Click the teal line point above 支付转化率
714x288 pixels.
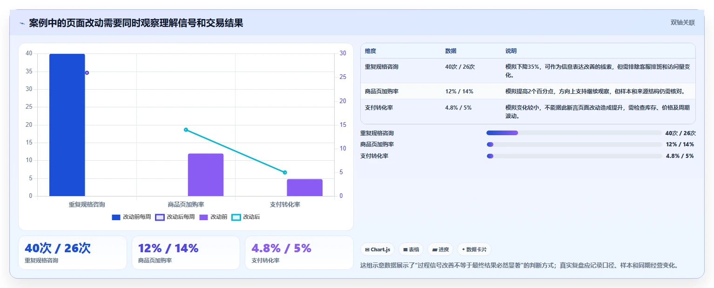pos(285,172)
